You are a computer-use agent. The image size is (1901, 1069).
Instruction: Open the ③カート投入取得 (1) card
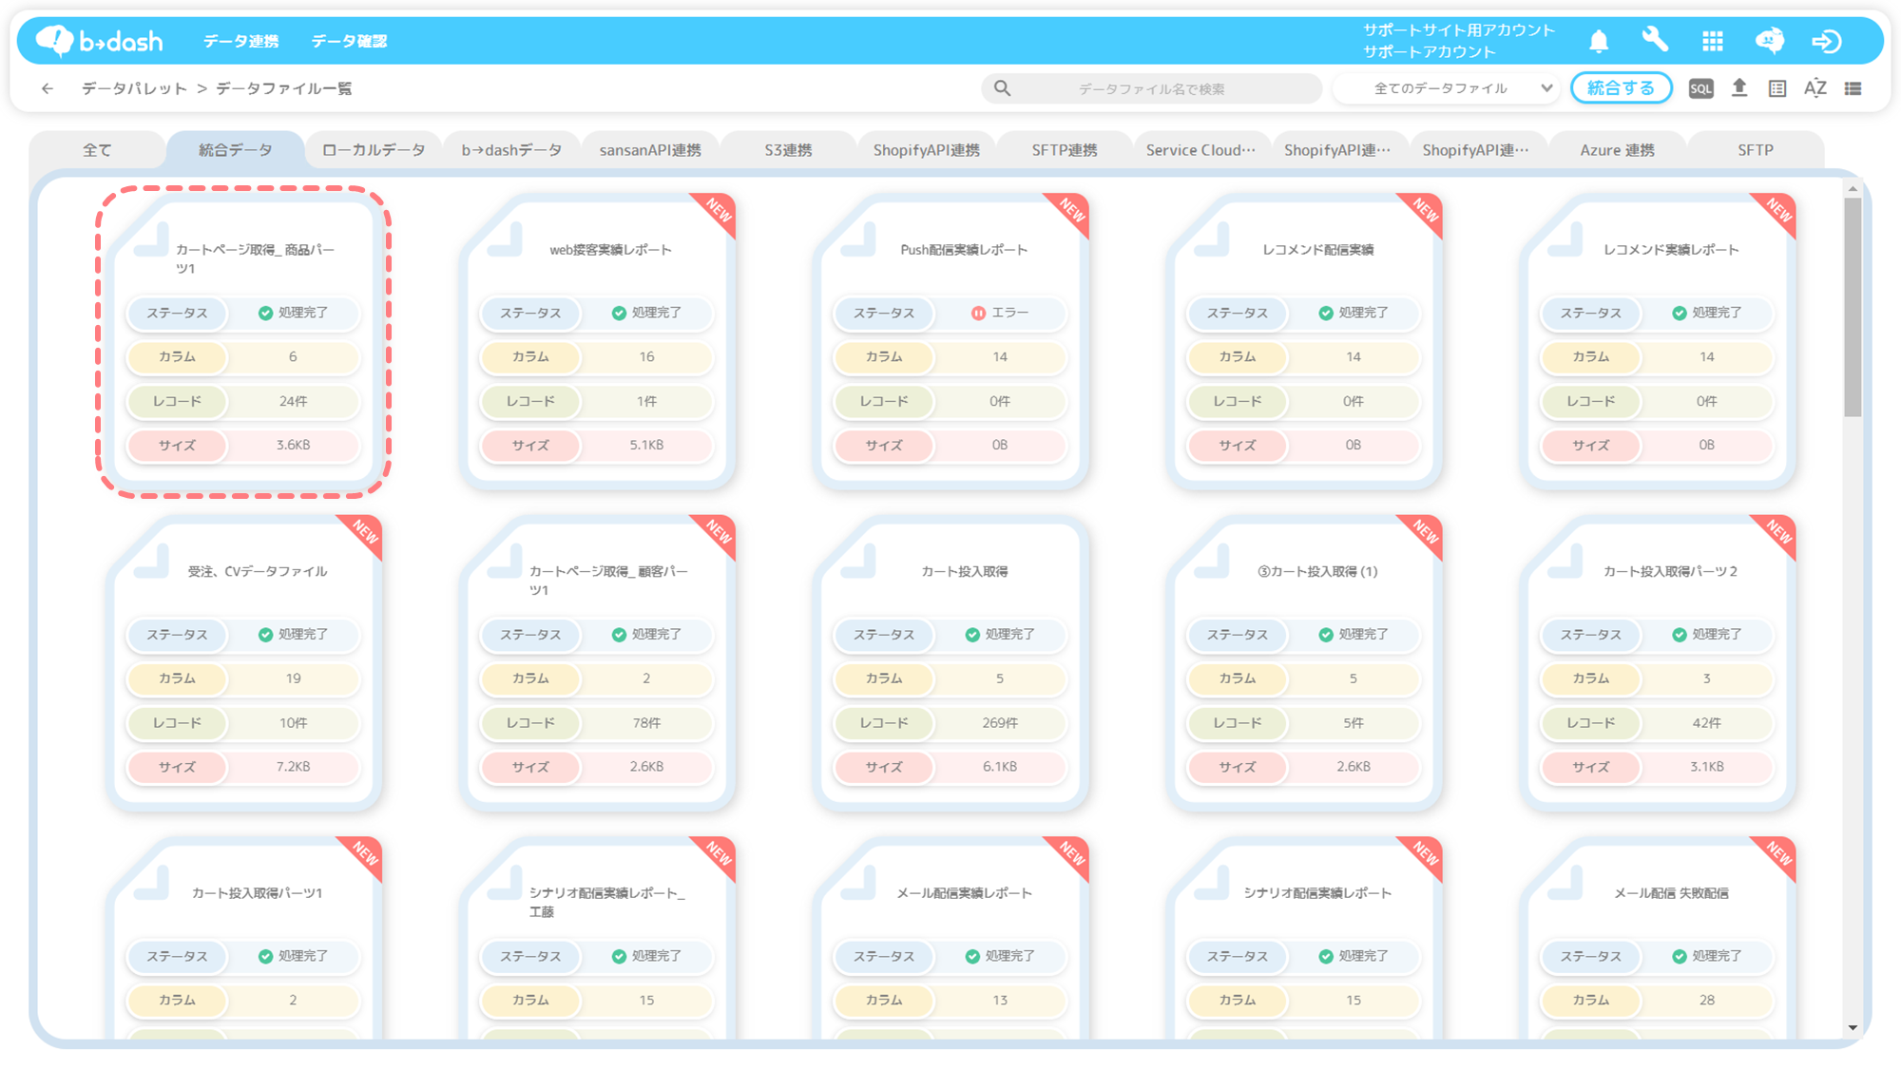[x=1304, y=663]
